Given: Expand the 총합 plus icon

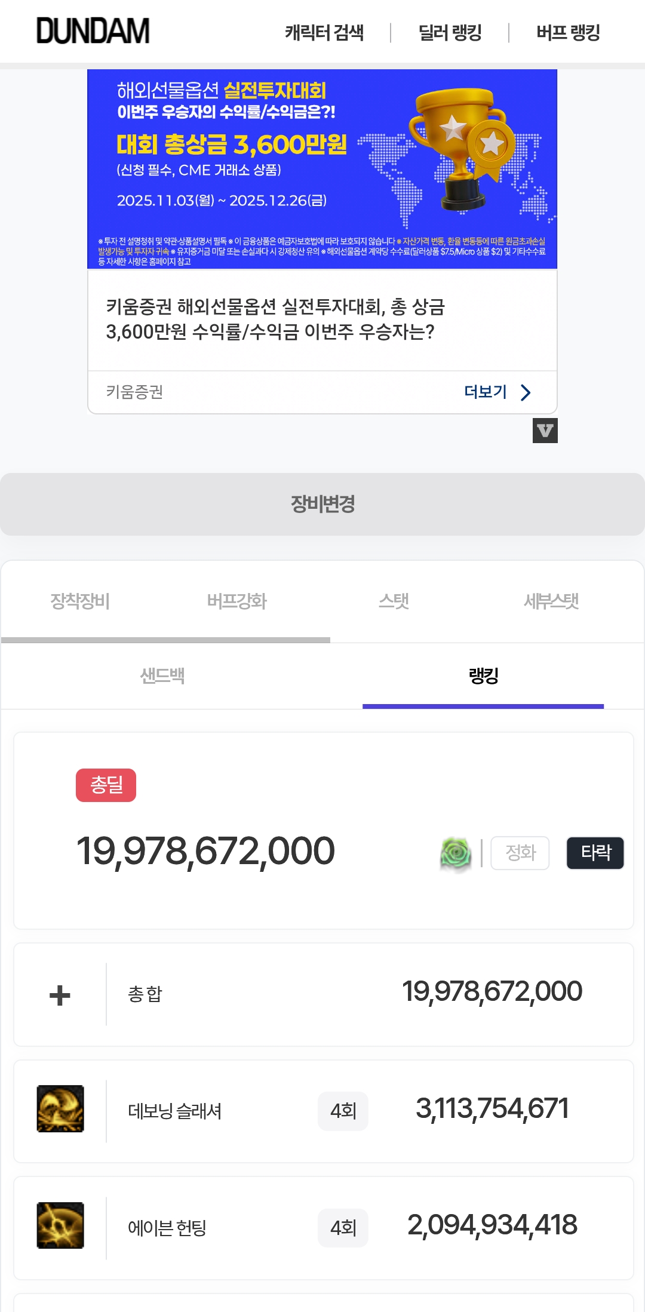Looking at the screenshot, I should coord(60,995).
